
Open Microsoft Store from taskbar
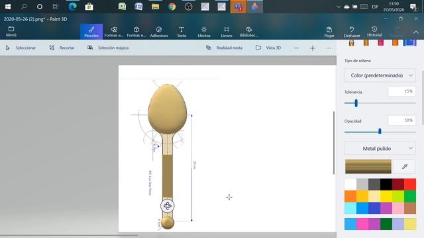point(89,7)
